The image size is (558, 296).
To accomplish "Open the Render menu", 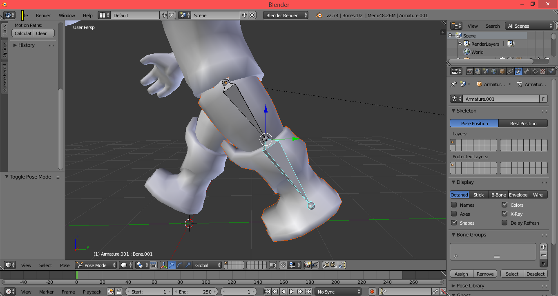I will (43, 15).
